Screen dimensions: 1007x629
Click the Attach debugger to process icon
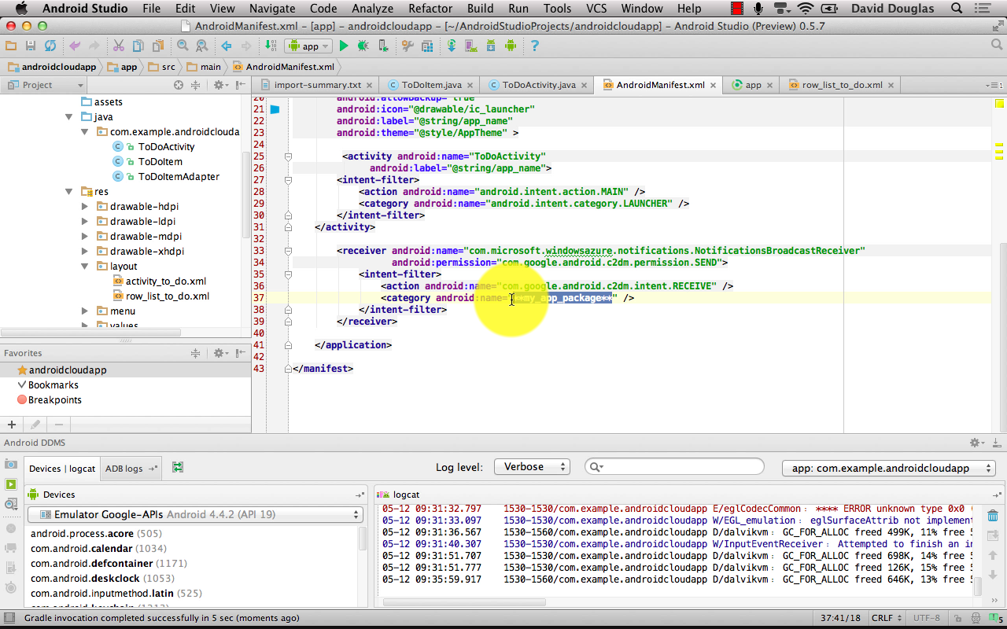pos(382,46)
